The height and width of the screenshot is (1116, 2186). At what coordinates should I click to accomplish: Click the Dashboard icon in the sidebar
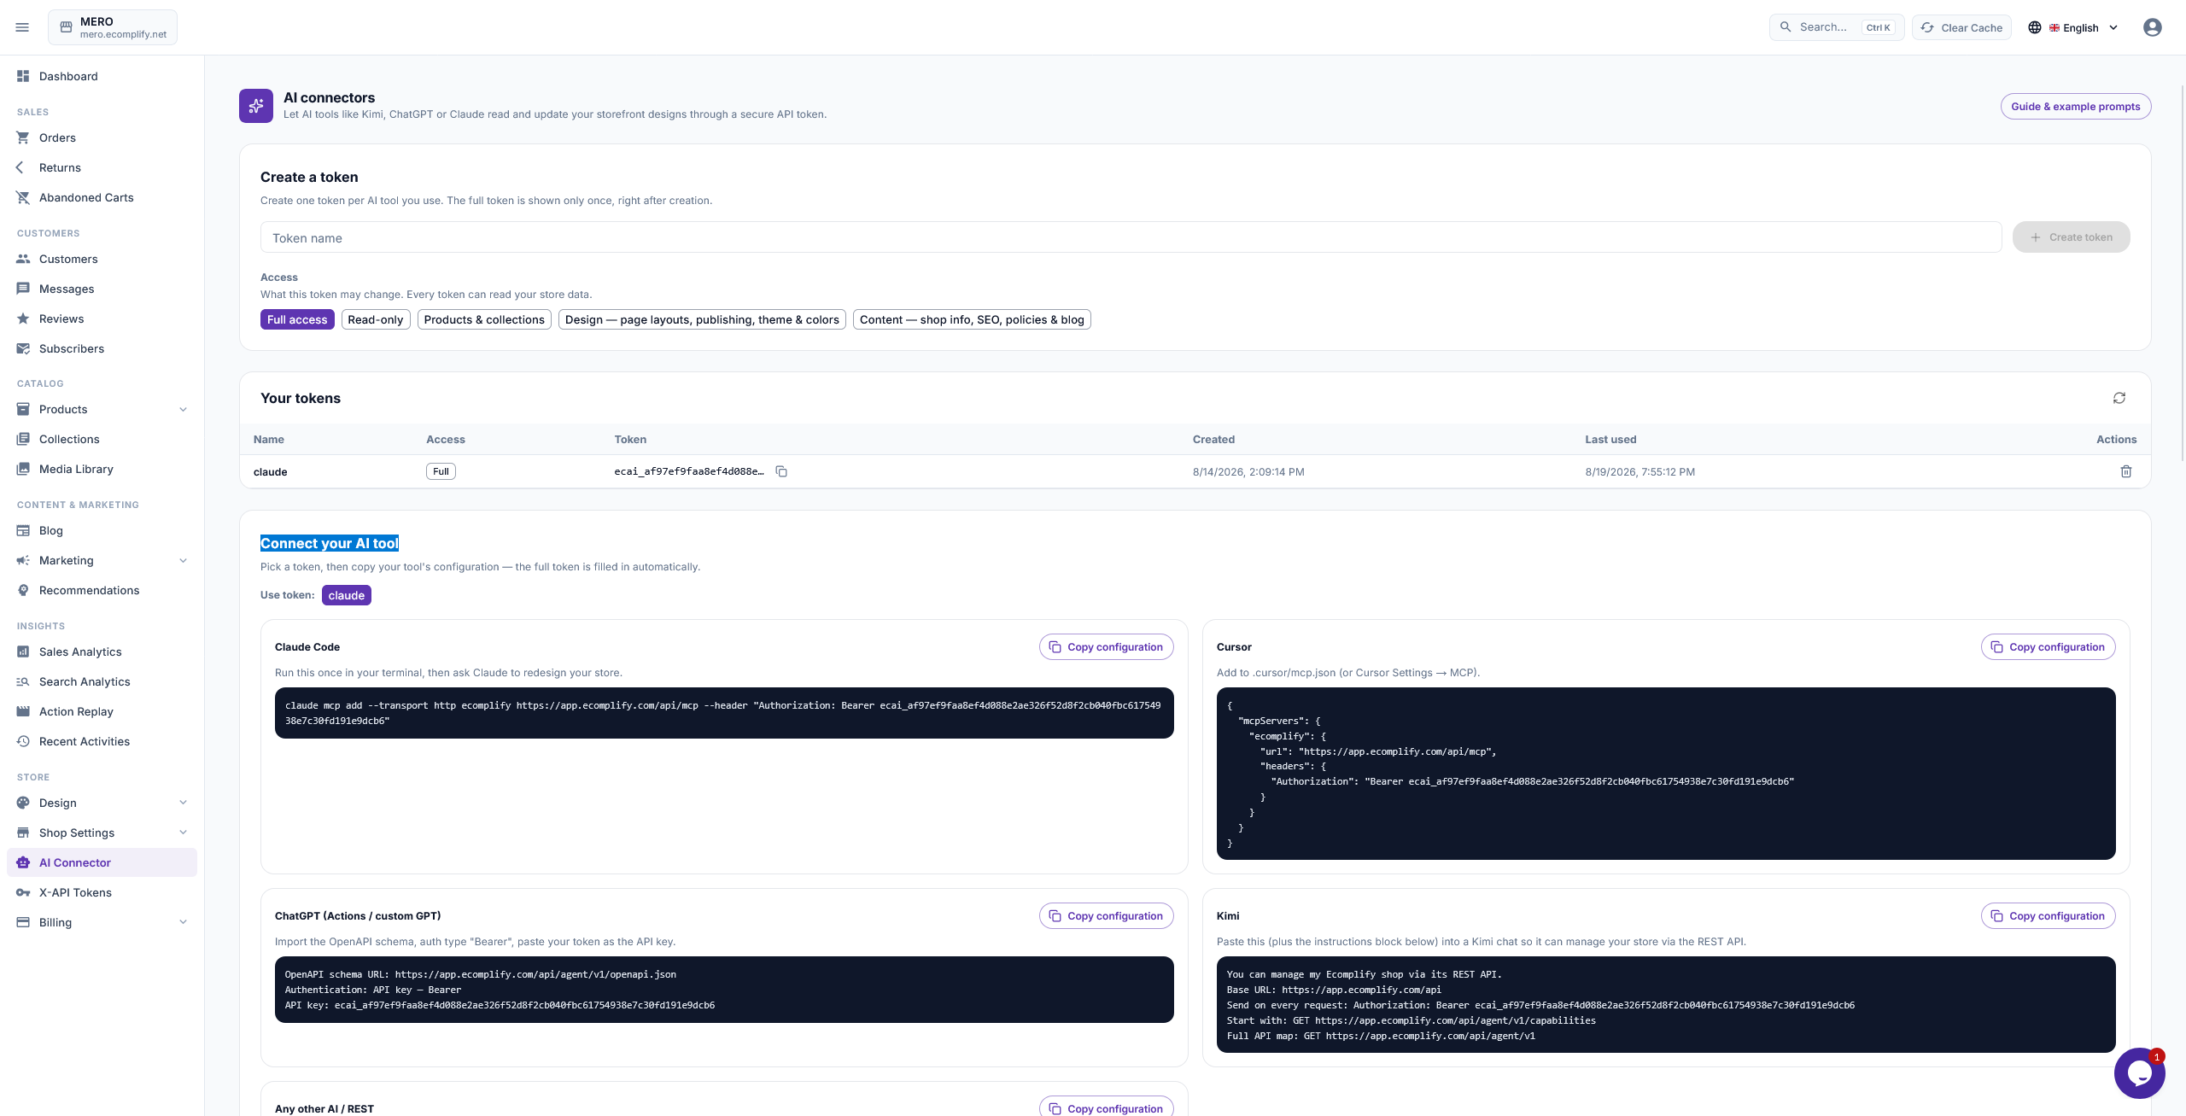23,76
